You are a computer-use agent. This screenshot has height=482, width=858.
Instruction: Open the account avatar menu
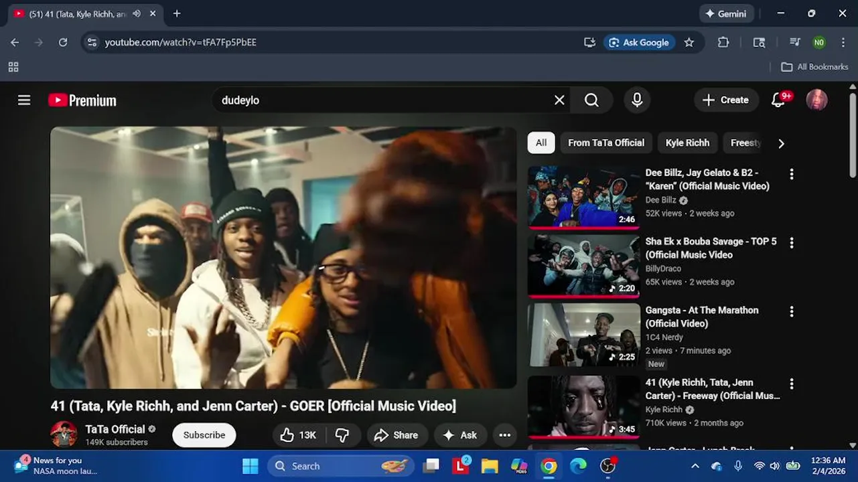816,100
